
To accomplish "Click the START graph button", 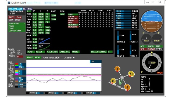I will point(30,57).
